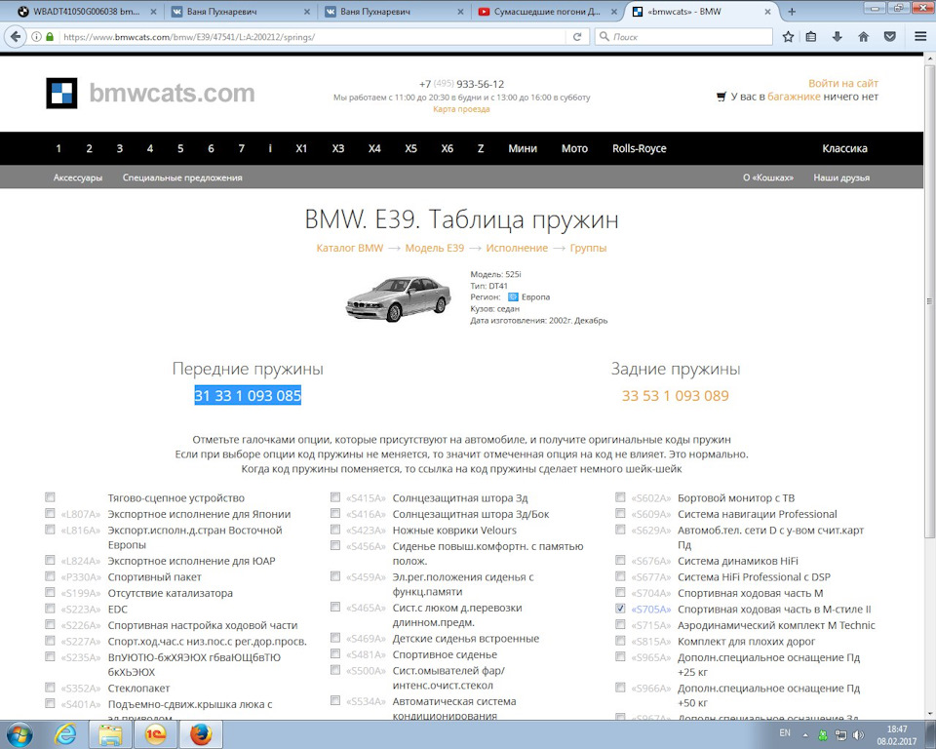This screenshot has height=749, width=936.
Task: Close the WBADT41050G006038 tab
Action: 153,12
